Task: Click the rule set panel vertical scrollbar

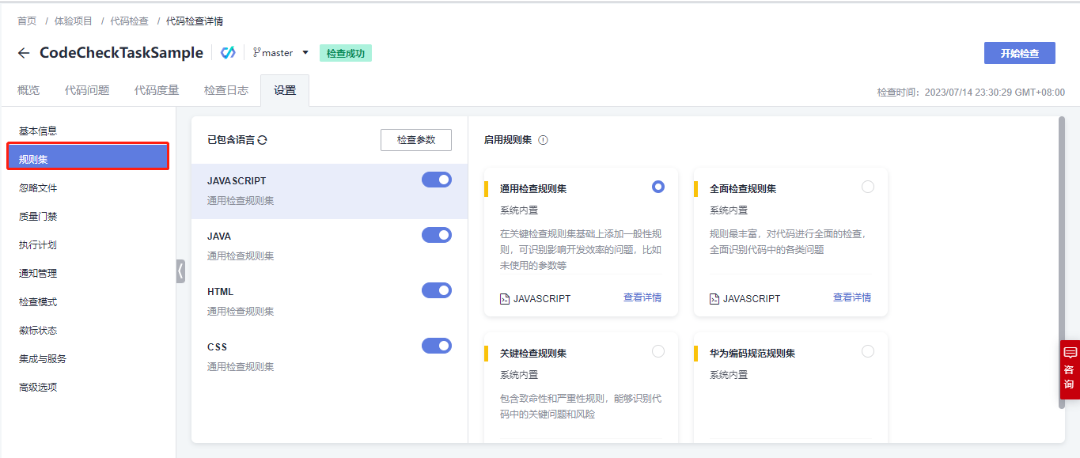Action: point(1061,262)
